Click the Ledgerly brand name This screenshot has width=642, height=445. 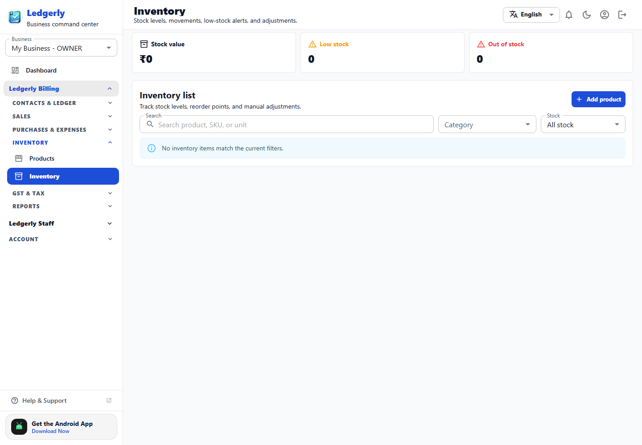pos(45,13)
